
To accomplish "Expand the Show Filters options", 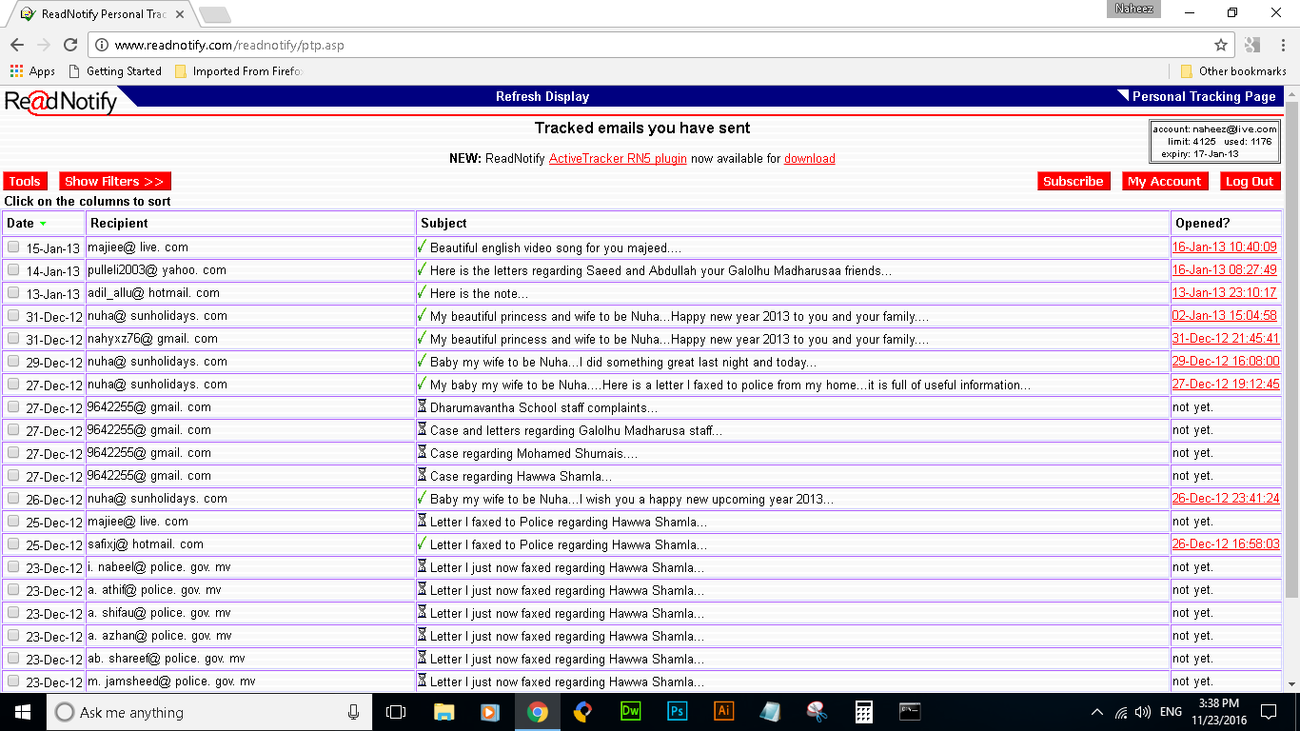I will [x=114, y=181].
